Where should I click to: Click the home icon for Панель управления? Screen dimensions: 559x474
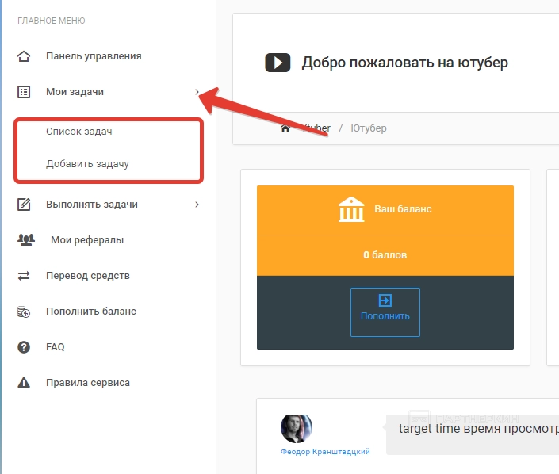[x=24, y=56]
